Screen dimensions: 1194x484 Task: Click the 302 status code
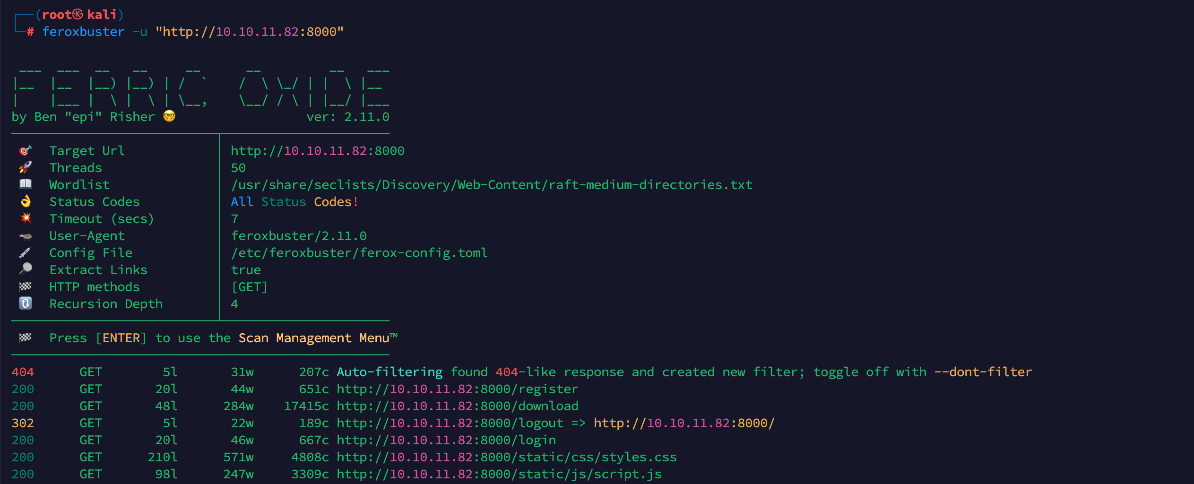tap(23, 423)
